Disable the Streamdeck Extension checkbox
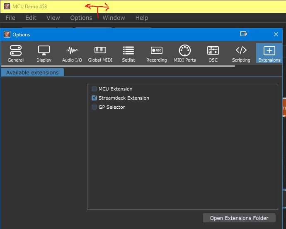The width and height of the screenshot is (286, 229). click(94, 98)
